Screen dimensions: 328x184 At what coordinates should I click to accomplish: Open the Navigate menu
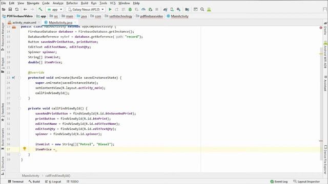point(33,3)
